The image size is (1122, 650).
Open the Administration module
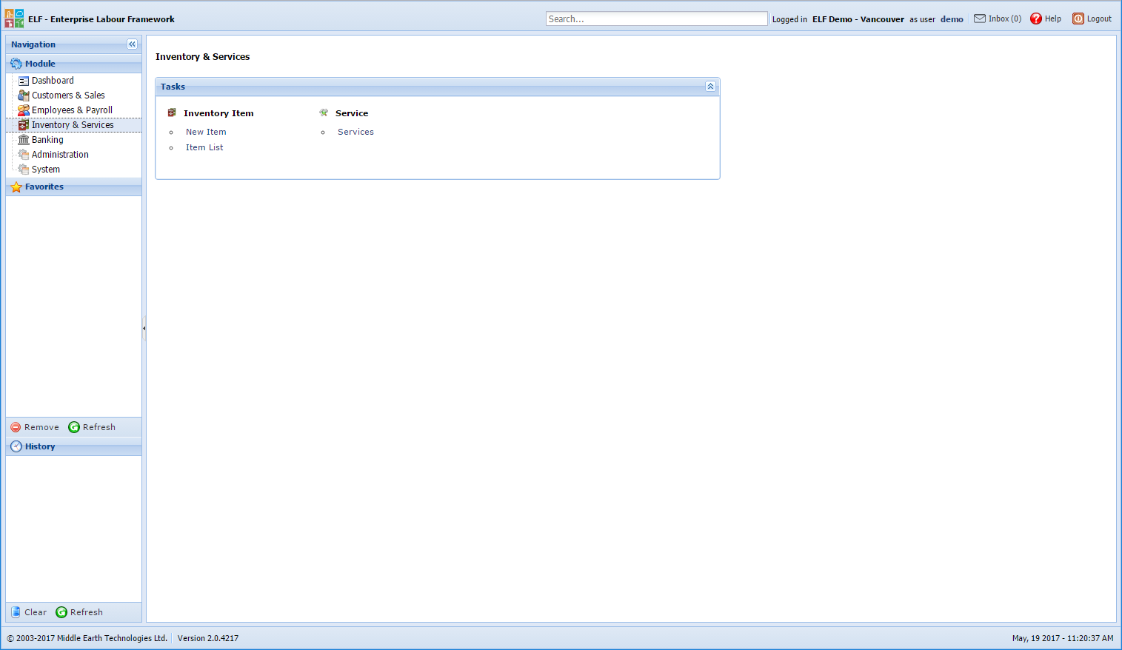[x=59, y=154]
